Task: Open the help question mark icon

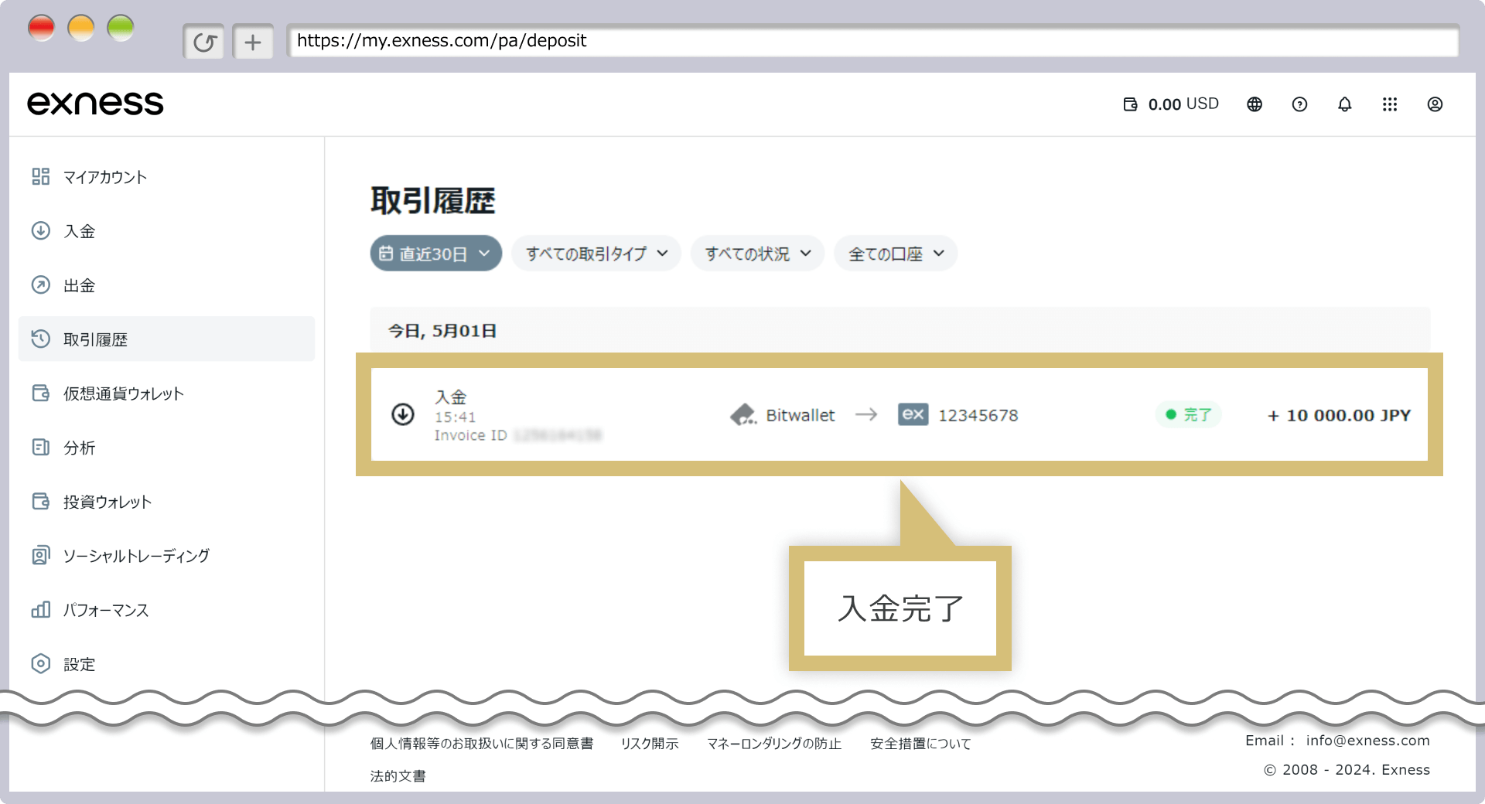Action: pyautogui.click(x=1299, y=104)
